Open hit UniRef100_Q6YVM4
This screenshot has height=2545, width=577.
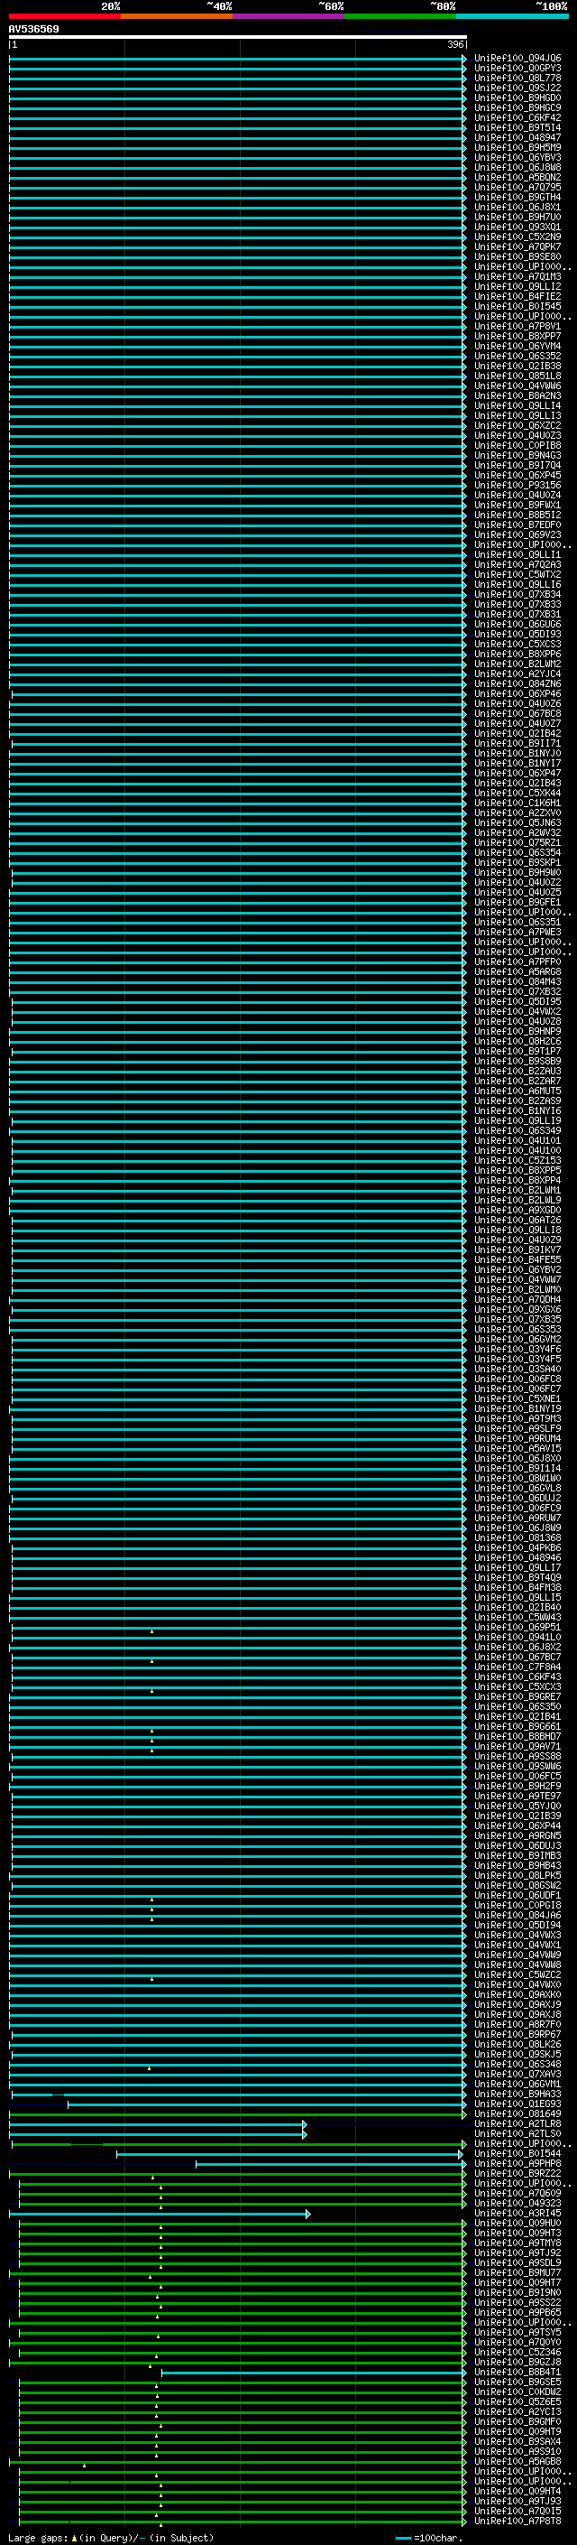point(517,346)
